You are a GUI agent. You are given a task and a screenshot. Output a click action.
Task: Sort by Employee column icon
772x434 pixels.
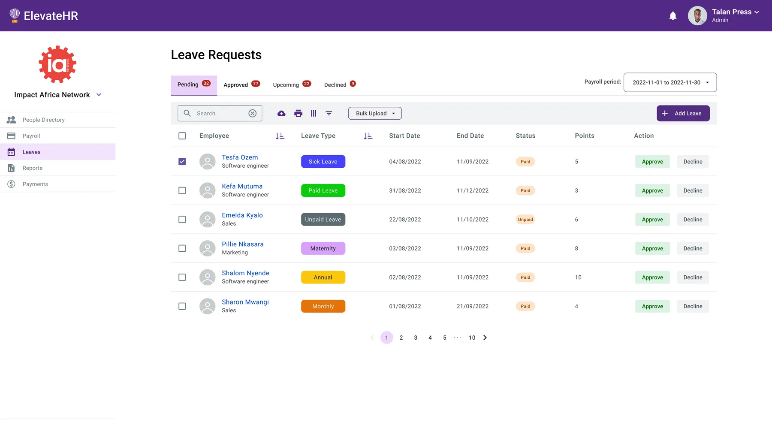pos(280,136)
